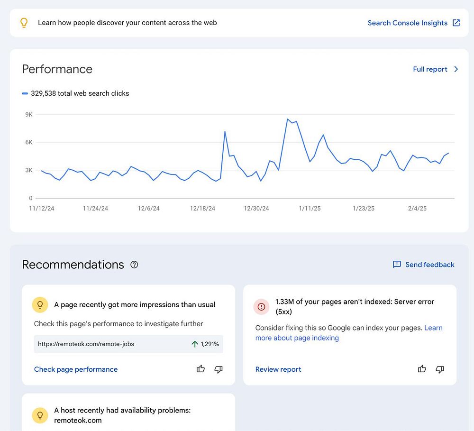
Task: Thumbs up the server error recommendation
Action: [x=422, y=369]
